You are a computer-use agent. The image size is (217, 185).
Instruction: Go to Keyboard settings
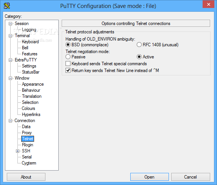30,42
